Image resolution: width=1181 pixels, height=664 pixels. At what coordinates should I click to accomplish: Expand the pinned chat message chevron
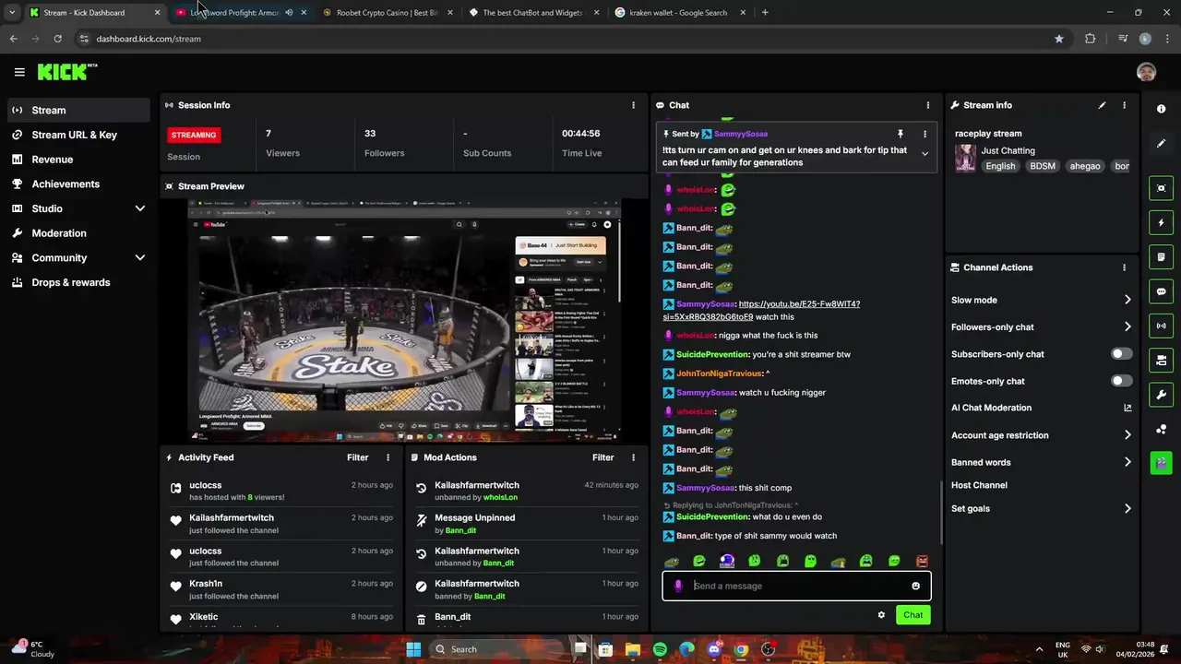coord(925,154)
